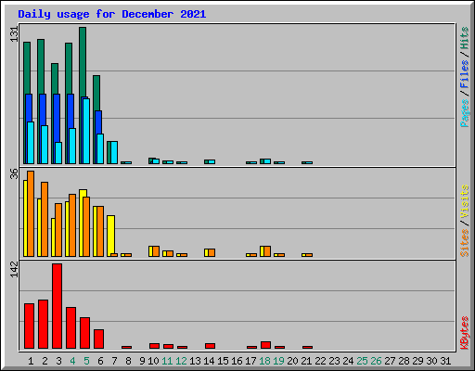Click day 12 label on the x-axis
The width and height of the screenshot is (475, 371).
click(181, 361)
